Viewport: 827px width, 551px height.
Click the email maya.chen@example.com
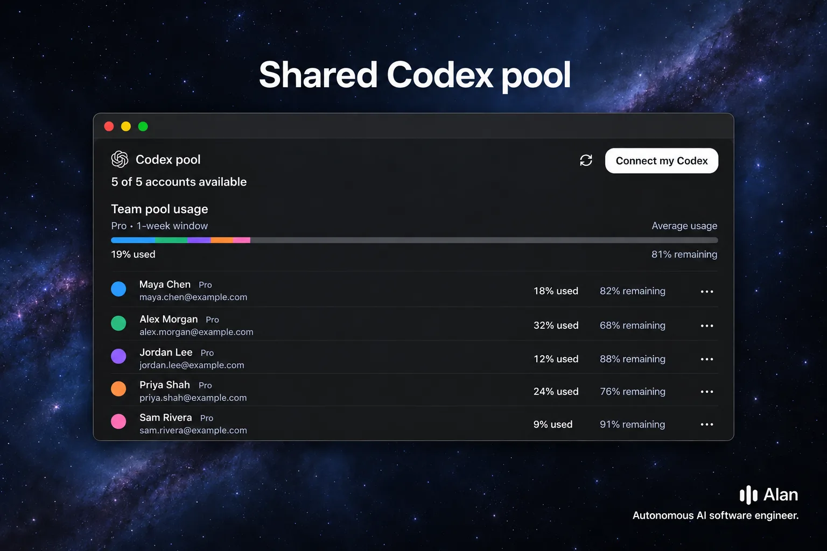[x=193, y=297]
